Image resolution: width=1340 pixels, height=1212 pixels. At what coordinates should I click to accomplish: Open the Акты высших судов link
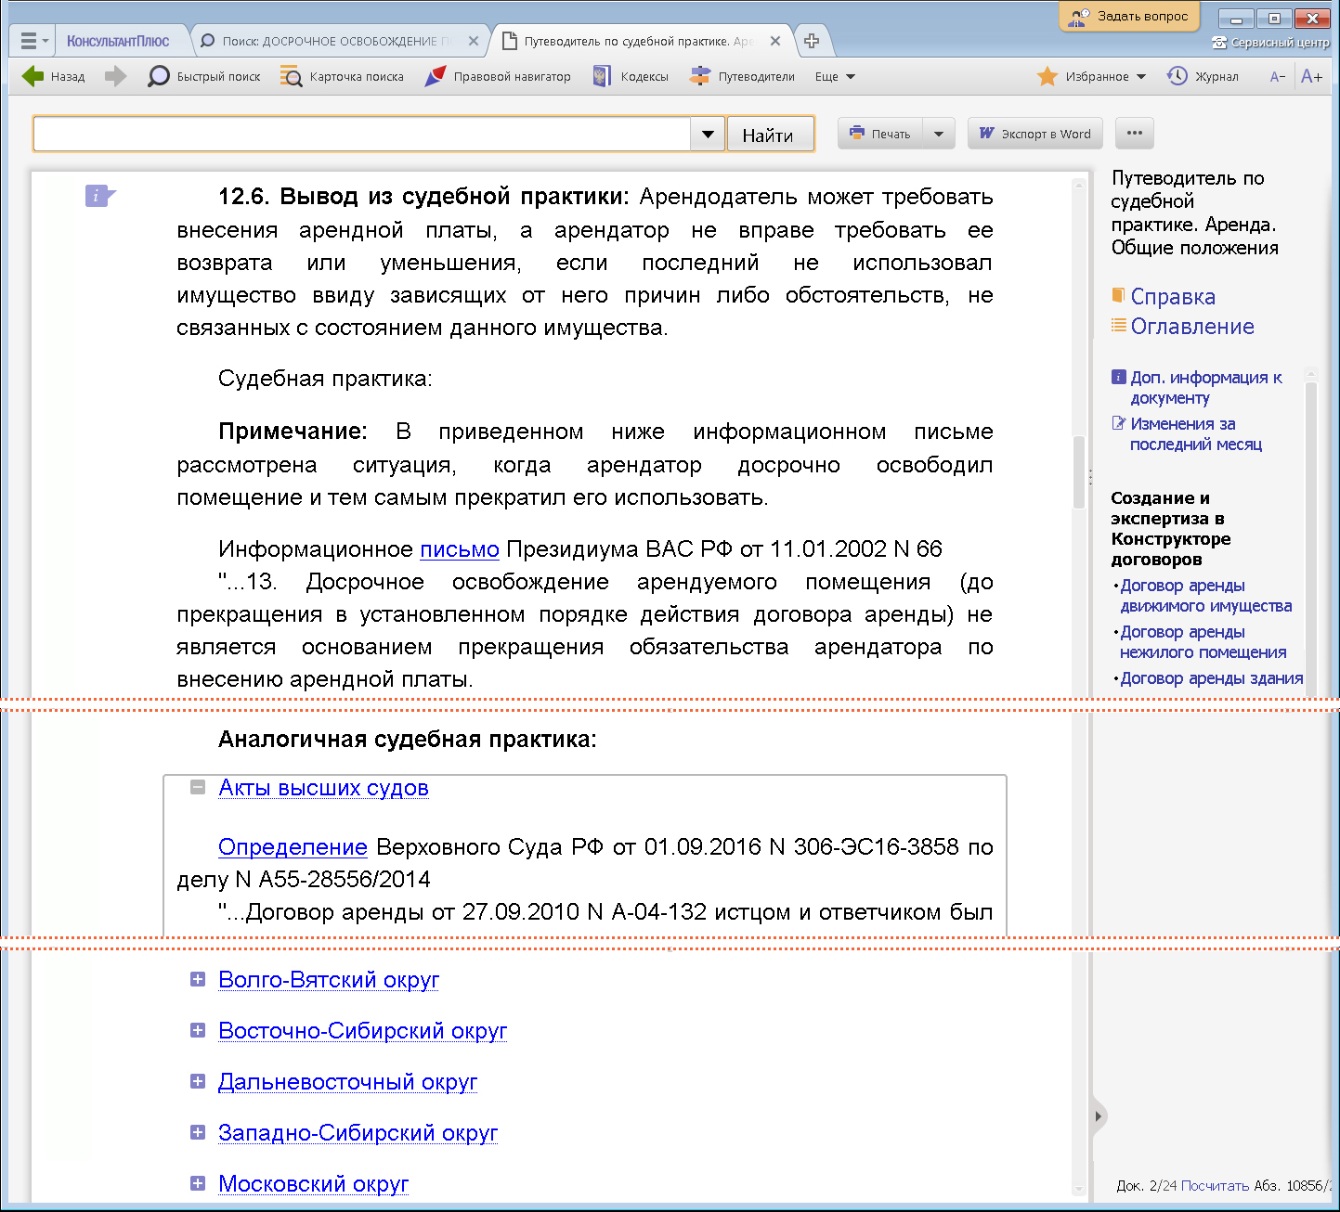(x=323, y=788)
